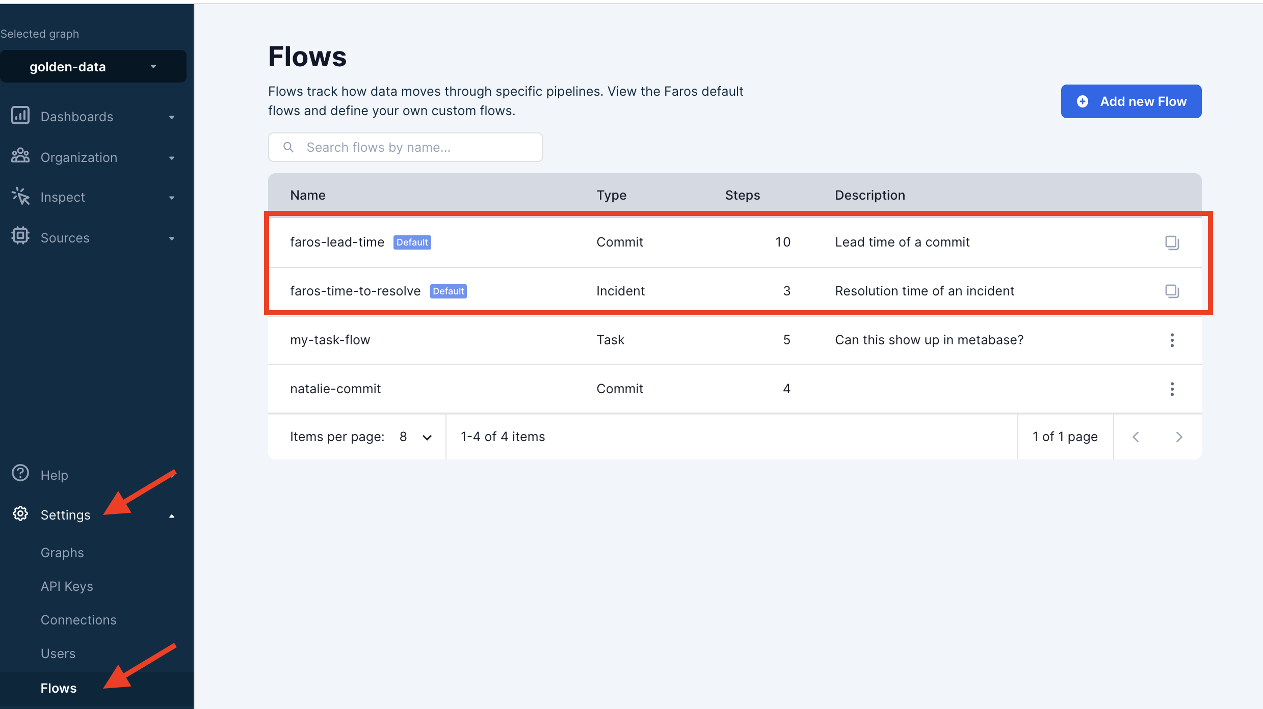The width and height of the screenshot is (1263, 709).
Task: Click the Organization people icon
Action: (20, 156)
